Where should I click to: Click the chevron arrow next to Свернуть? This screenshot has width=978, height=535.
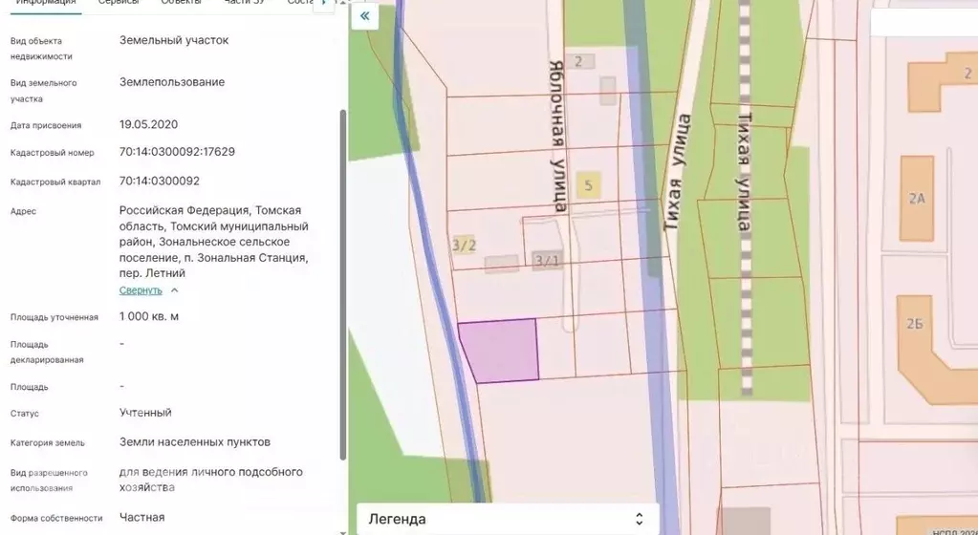tap(175, 290)
